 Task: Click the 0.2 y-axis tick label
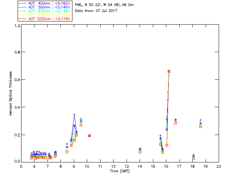pos(17,135)
